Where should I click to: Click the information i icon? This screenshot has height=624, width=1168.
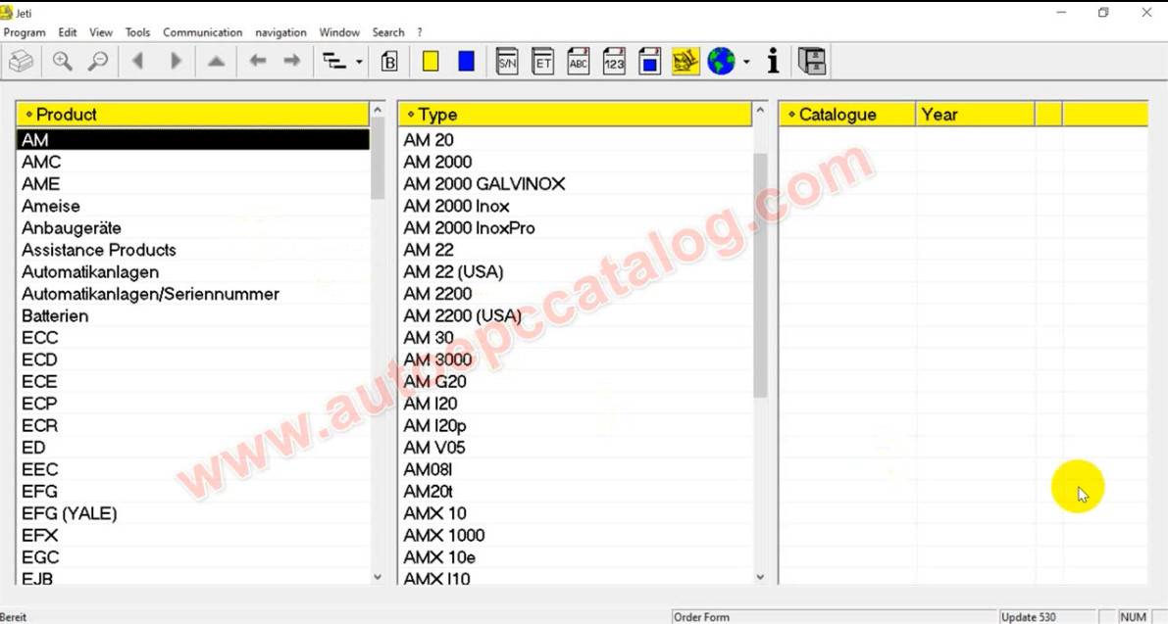[x=773, y=61]
